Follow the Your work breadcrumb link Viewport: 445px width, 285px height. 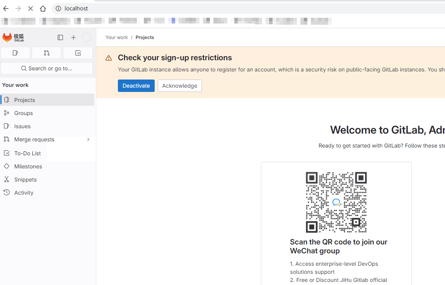coord(117,37)
